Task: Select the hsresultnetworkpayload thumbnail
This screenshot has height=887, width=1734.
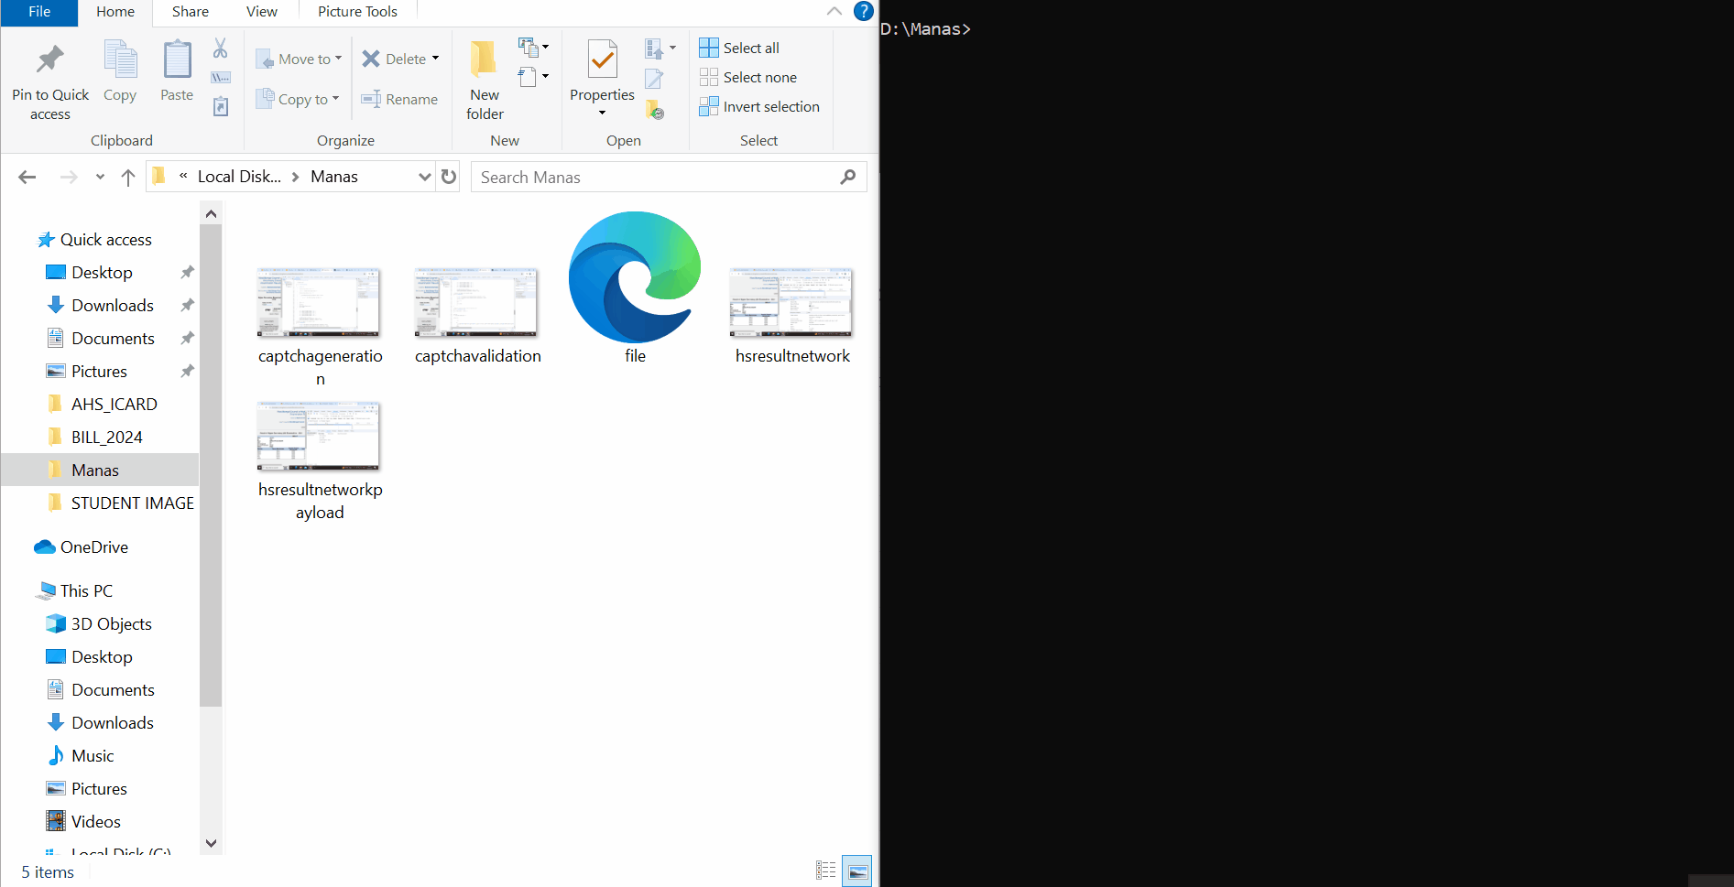Action: click(319, 437)
